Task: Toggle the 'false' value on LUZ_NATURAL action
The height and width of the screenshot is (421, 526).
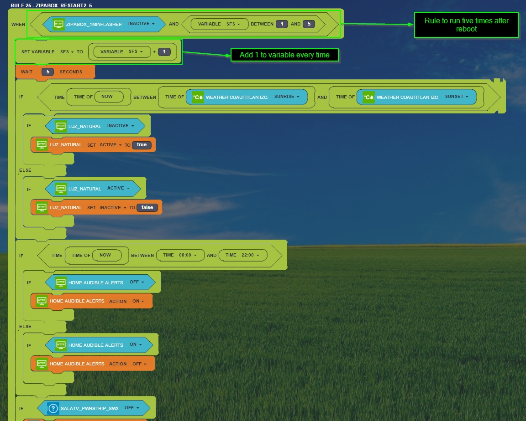Action: [147, 207]
